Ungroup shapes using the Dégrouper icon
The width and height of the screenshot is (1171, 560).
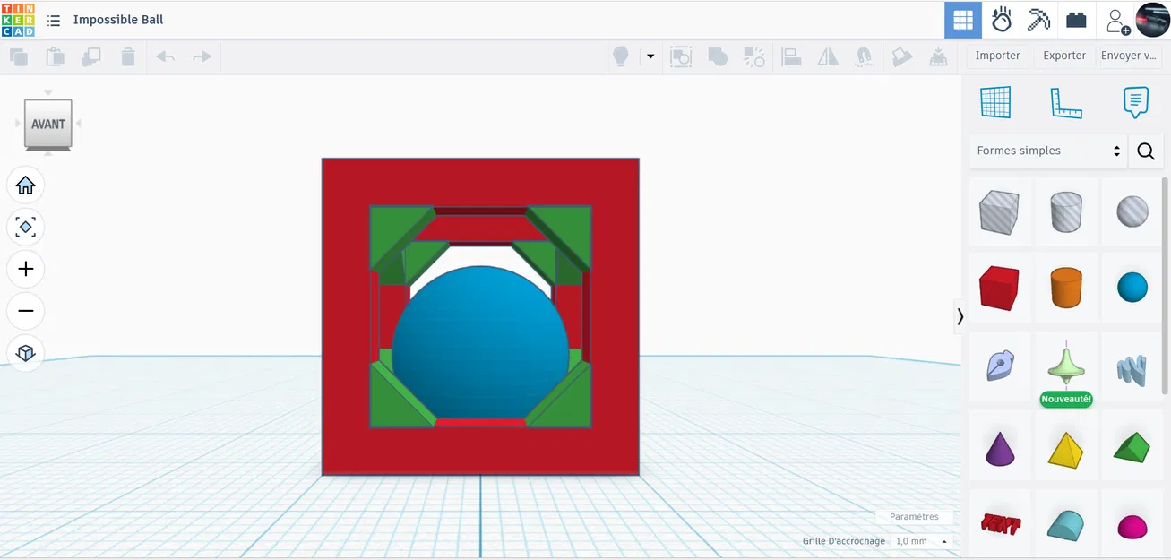click(x=754, y=56)
